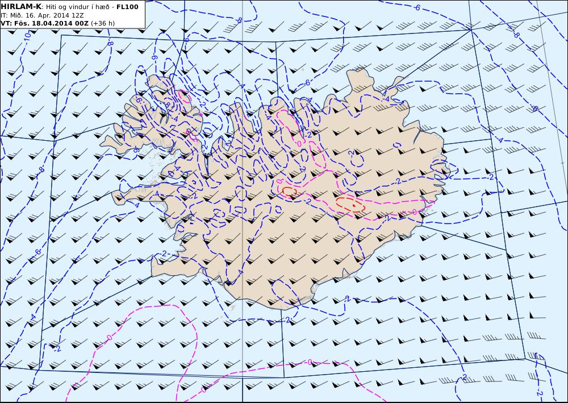Screen dimensions: 568x403
Task: Click the IT: Mið. 16. Apr. 2014 12Z line
Action: coord(42,15)
